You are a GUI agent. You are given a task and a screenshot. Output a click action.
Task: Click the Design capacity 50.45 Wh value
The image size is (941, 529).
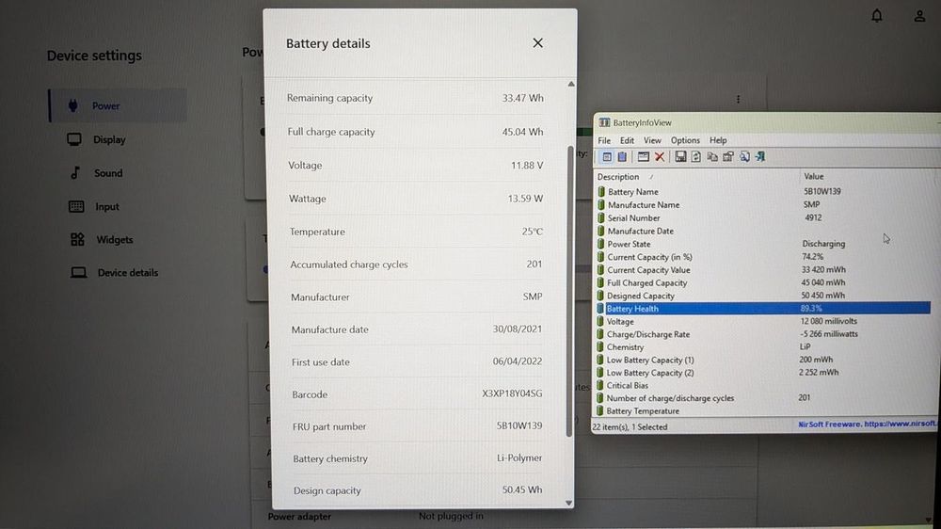pyautogui.click(x=522, y=489)
